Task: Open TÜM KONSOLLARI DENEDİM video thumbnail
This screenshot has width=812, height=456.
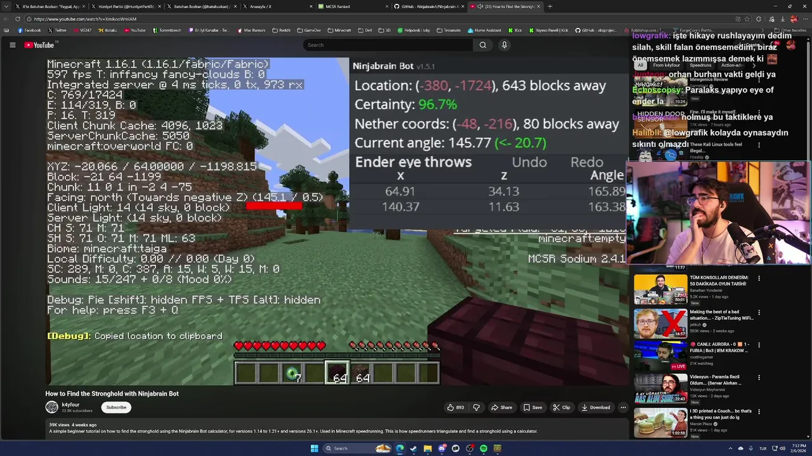Action: pyautogui.click(x=660, y=289)
